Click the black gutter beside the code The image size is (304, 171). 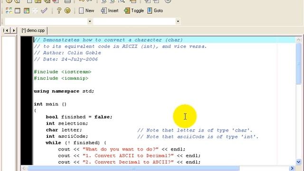pos(27,101)
